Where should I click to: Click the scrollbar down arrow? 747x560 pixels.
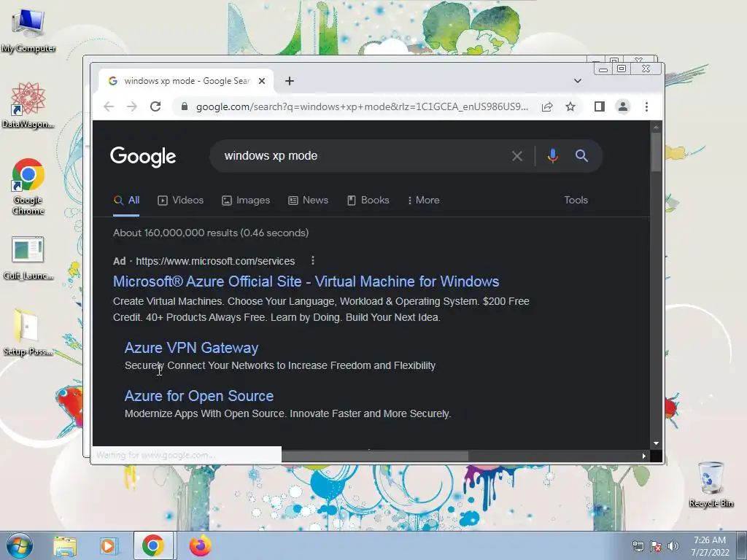click(656, 443)
